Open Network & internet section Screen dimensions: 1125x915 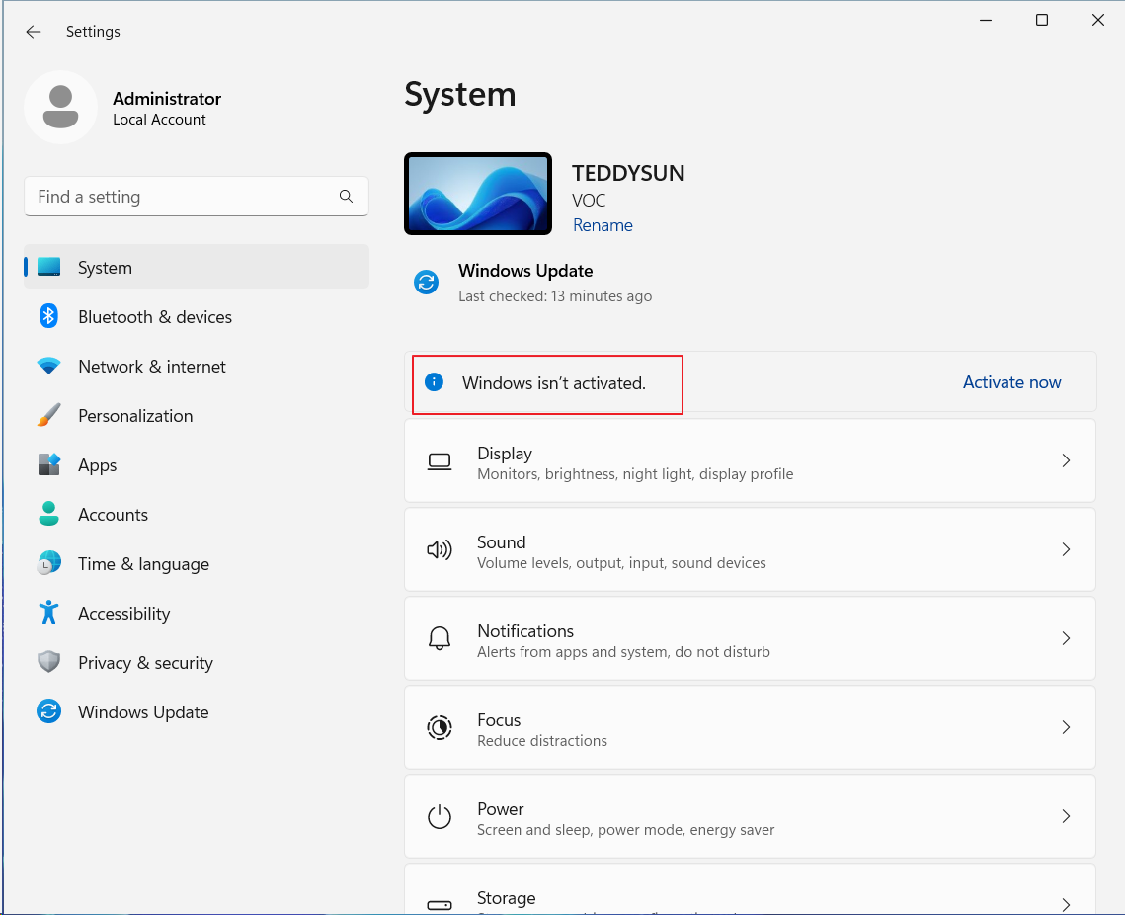(x=197, y=366)
